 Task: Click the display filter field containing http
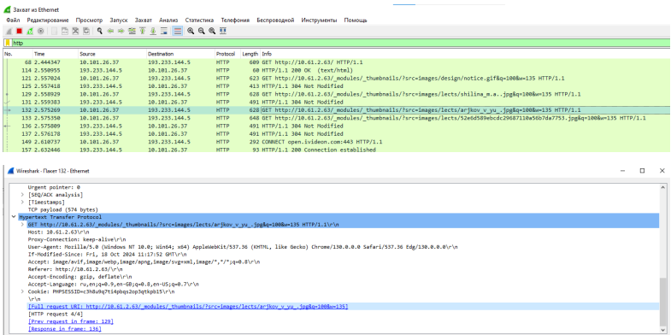[x=340, y=43]
